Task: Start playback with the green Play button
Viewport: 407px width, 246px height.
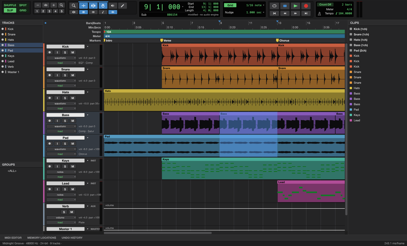Action: pos(295,6)
